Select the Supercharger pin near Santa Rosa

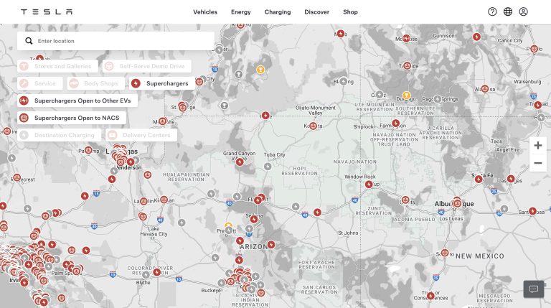pyautogui.click(x=532, y=211)
